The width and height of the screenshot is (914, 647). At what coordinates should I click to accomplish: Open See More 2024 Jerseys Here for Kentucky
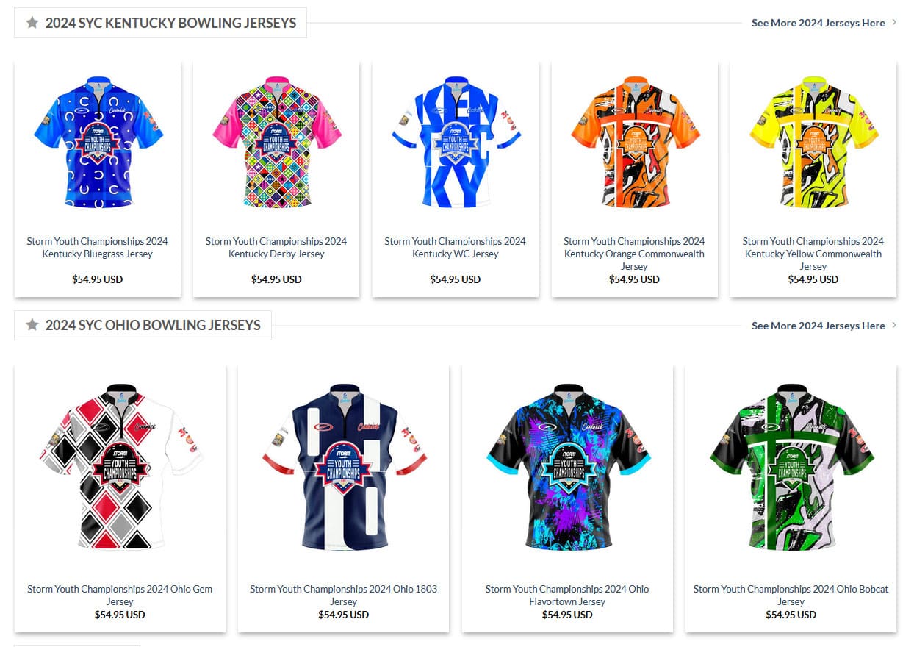click(x=818, y=23)
